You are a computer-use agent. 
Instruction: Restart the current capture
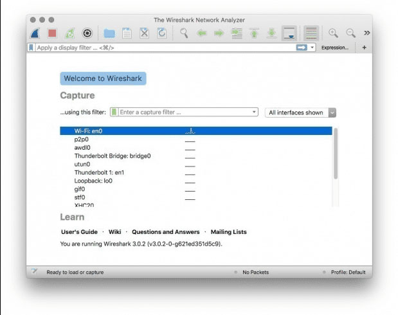pos(69,33)
